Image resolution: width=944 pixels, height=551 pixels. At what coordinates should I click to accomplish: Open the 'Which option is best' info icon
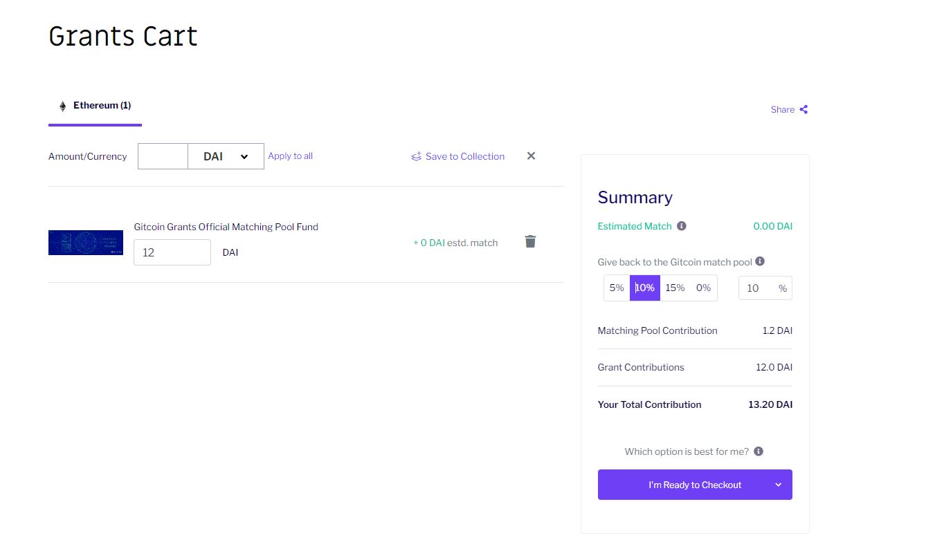tap(759, 451)
